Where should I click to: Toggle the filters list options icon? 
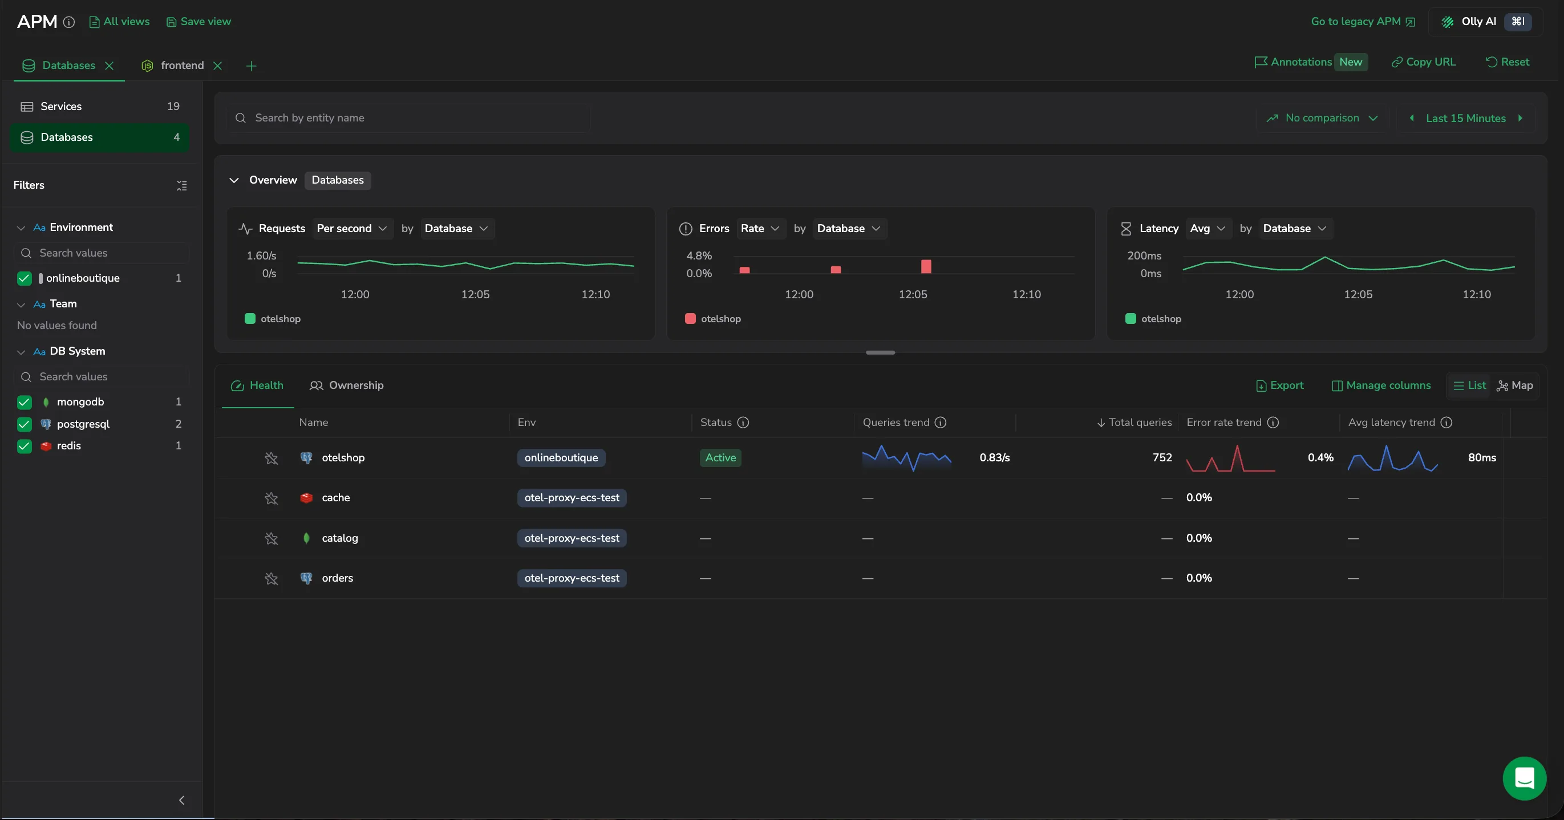181,185
